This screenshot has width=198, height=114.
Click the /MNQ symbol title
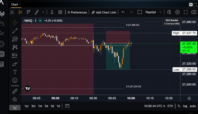[30, 21]
